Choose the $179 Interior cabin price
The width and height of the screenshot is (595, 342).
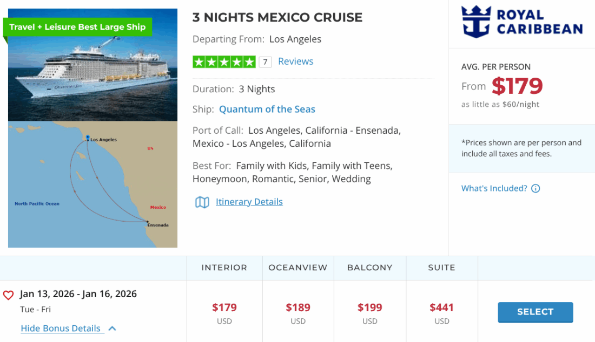pyautogui.click(x=224, y=308)
